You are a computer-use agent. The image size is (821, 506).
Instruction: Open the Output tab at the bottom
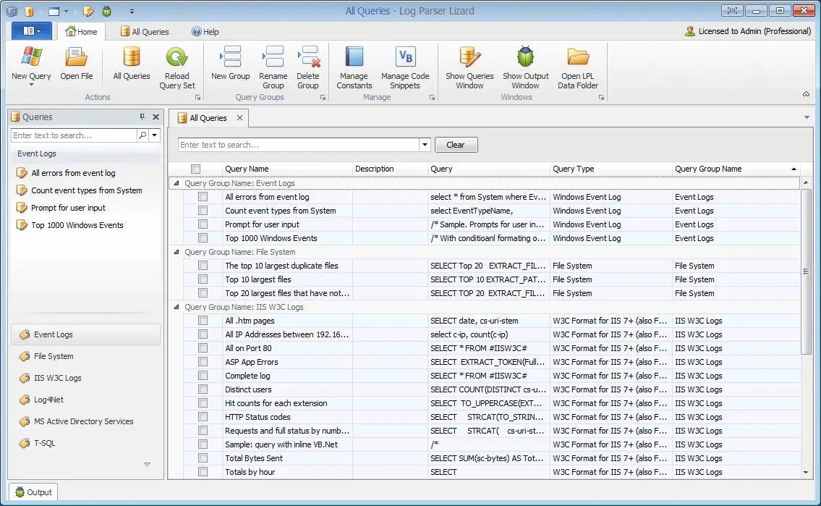(33, 492)
